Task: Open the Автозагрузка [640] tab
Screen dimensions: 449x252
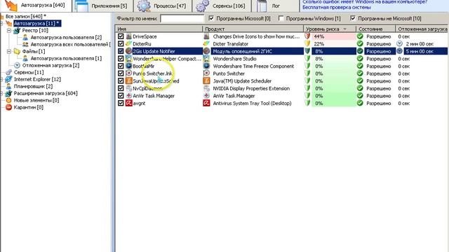Action: tap(36, 6)
